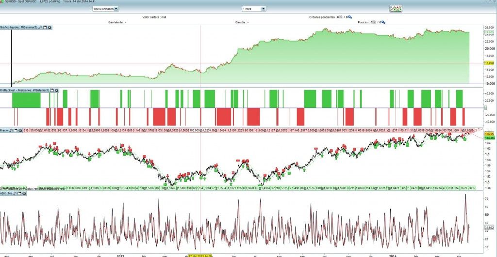The height and width of the screenshot is (257, 497).
Task: Maximize the ADX (14) panel
Action: pyautogui.click(x=19, y=193)
